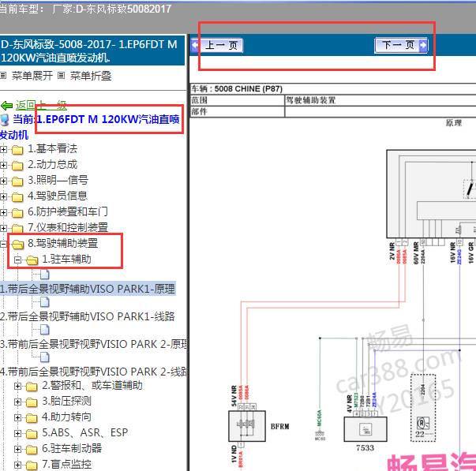
Task: Open 4.带前后全景视野VISIO PARK 2-线路 diagram
Action: pyautogui.click(x=93, y=372)
